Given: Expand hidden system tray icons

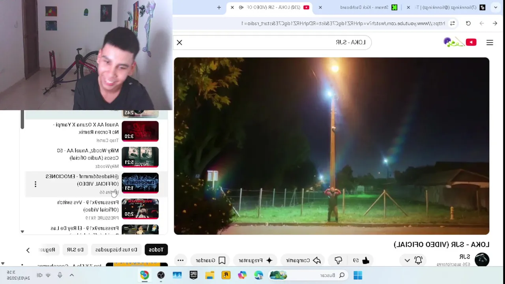Looking at the screenshot, I should [x=71, y=275].
